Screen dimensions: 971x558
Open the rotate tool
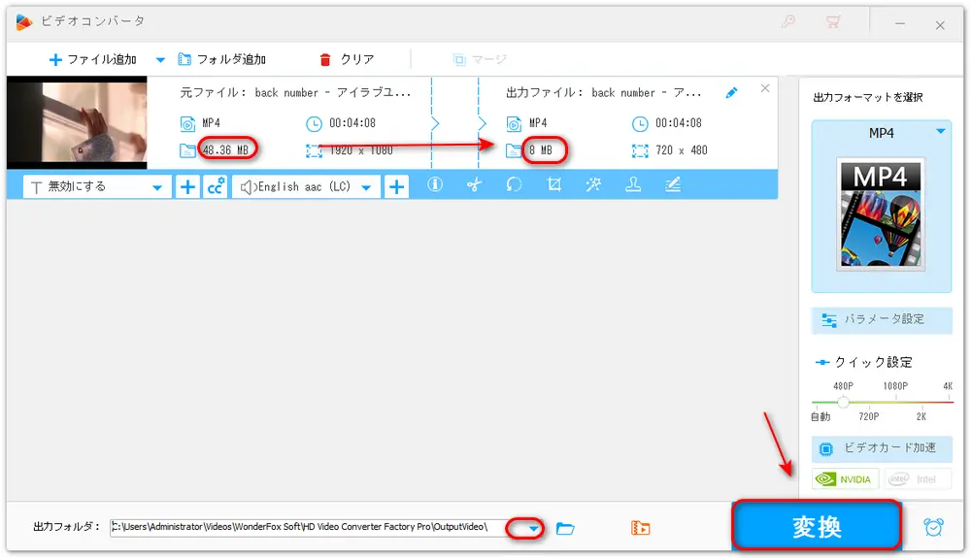[x=514, y=184]
